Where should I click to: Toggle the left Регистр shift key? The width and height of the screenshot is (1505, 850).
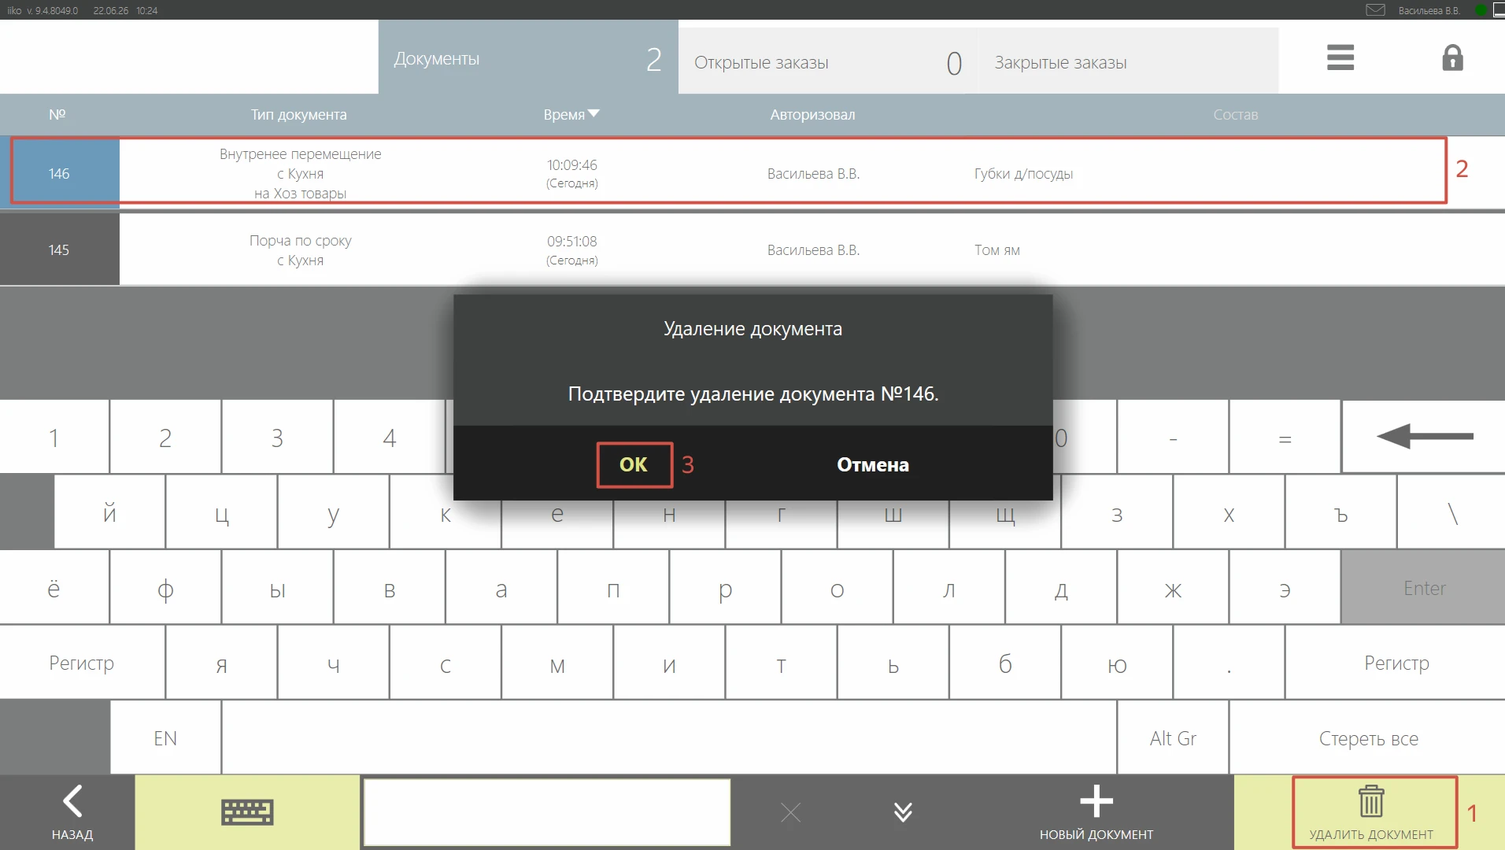point(82,663)
